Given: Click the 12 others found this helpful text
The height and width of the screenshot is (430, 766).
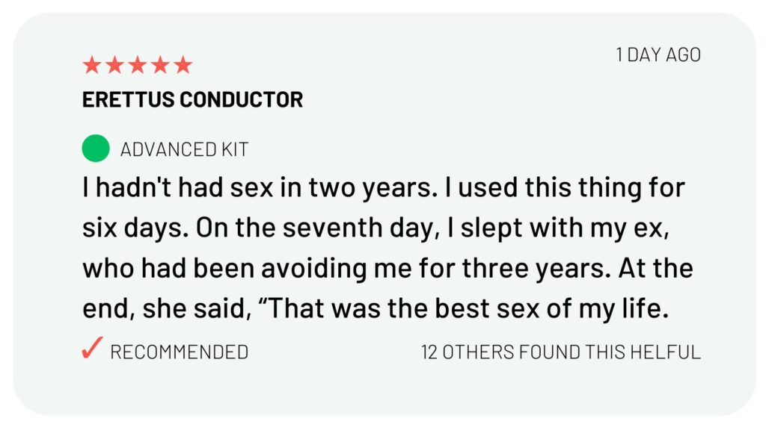Looking at the screenshot, I should point(560,352).
